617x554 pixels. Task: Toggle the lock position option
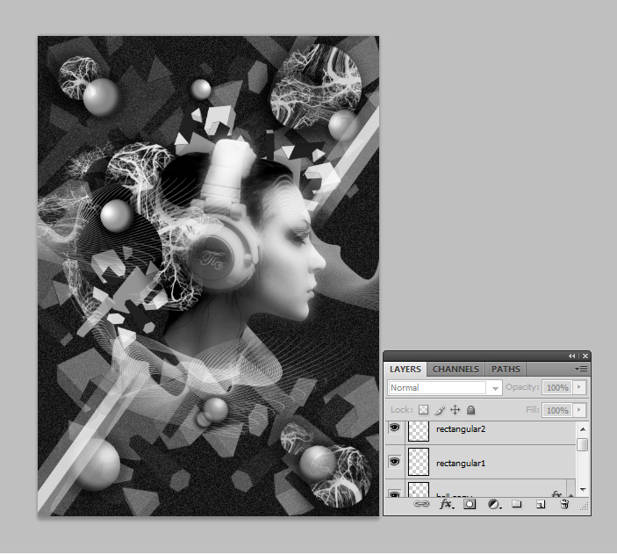coord(455,409)
